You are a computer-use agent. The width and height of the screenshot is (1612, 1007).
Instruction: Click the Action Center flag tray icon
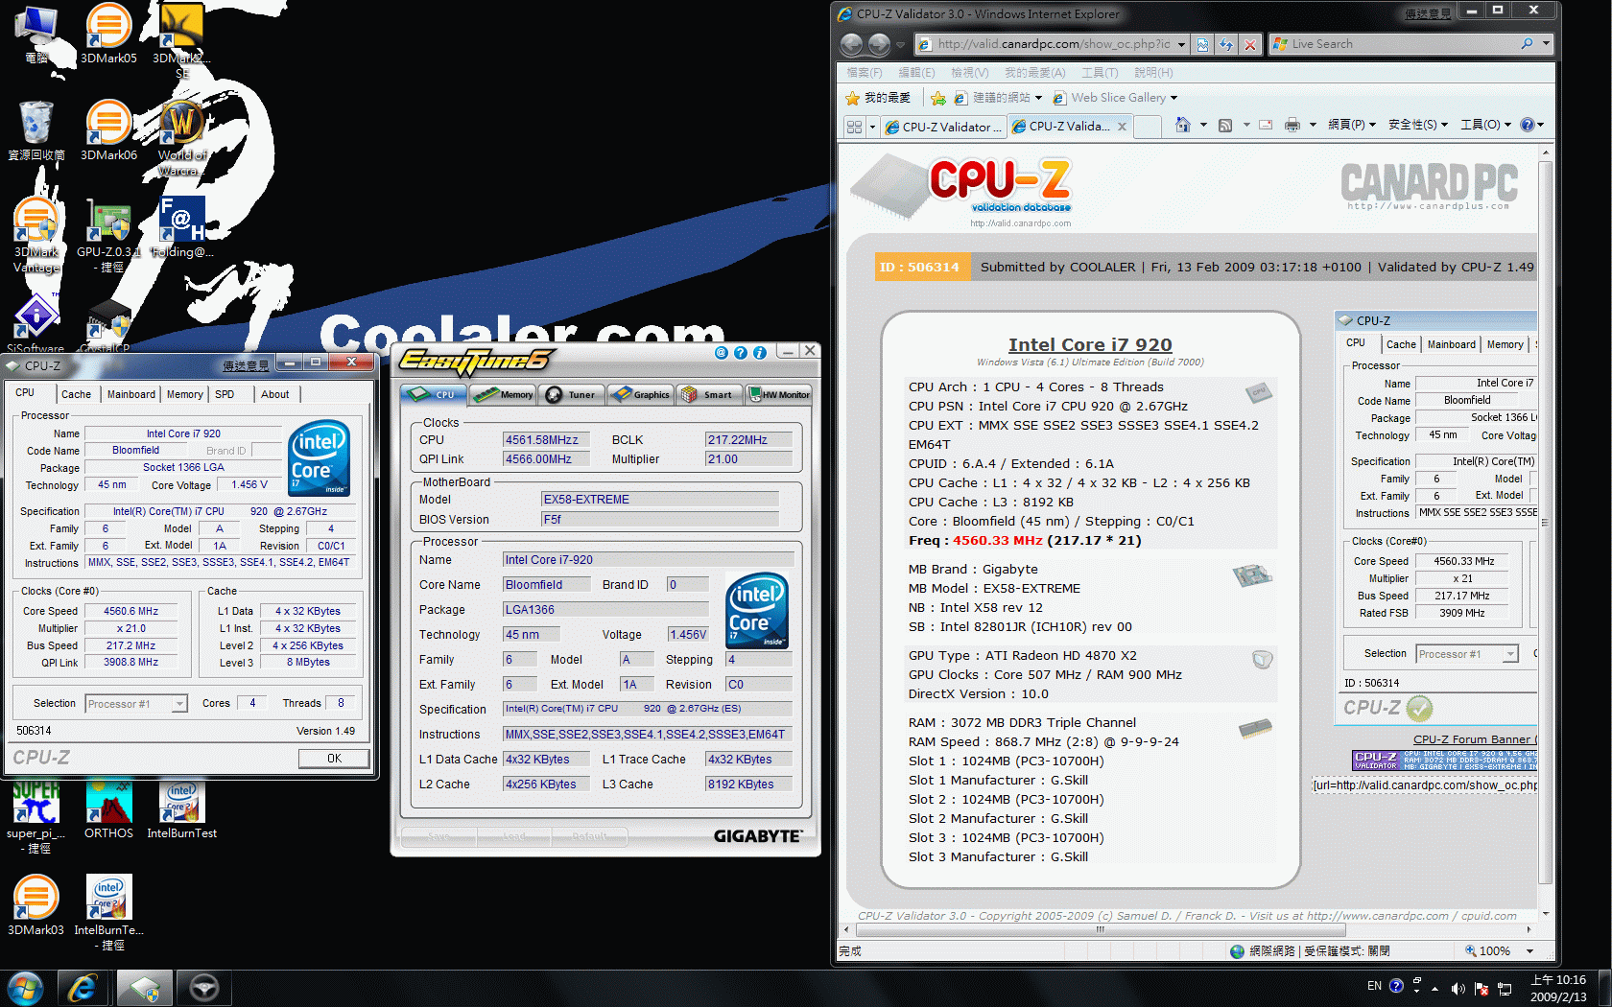1481,988
